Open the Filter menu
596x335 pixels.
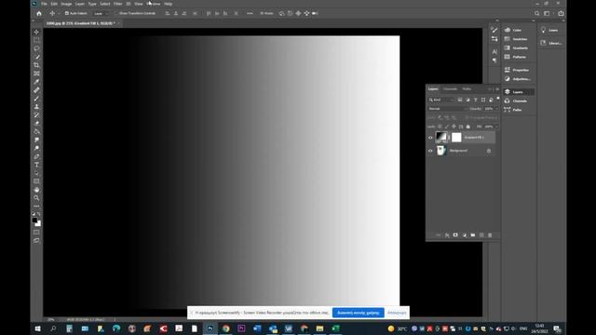pos(118,4)
